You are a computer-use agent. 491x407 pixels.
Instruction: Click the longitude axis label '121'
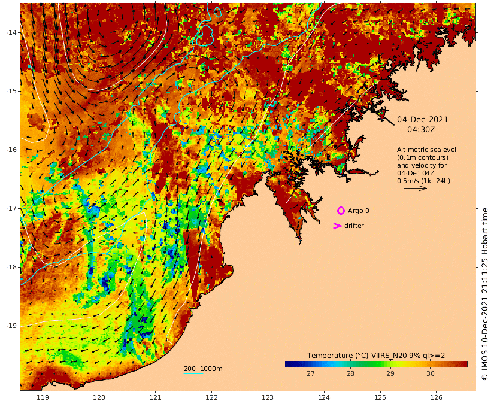pos(155,397)
